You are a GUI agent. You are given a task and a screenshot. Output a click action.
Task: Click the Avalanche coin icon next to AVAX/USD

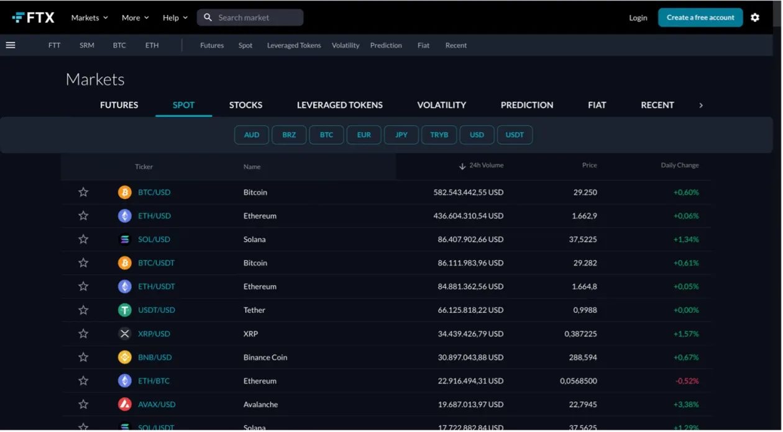[124, 404]
